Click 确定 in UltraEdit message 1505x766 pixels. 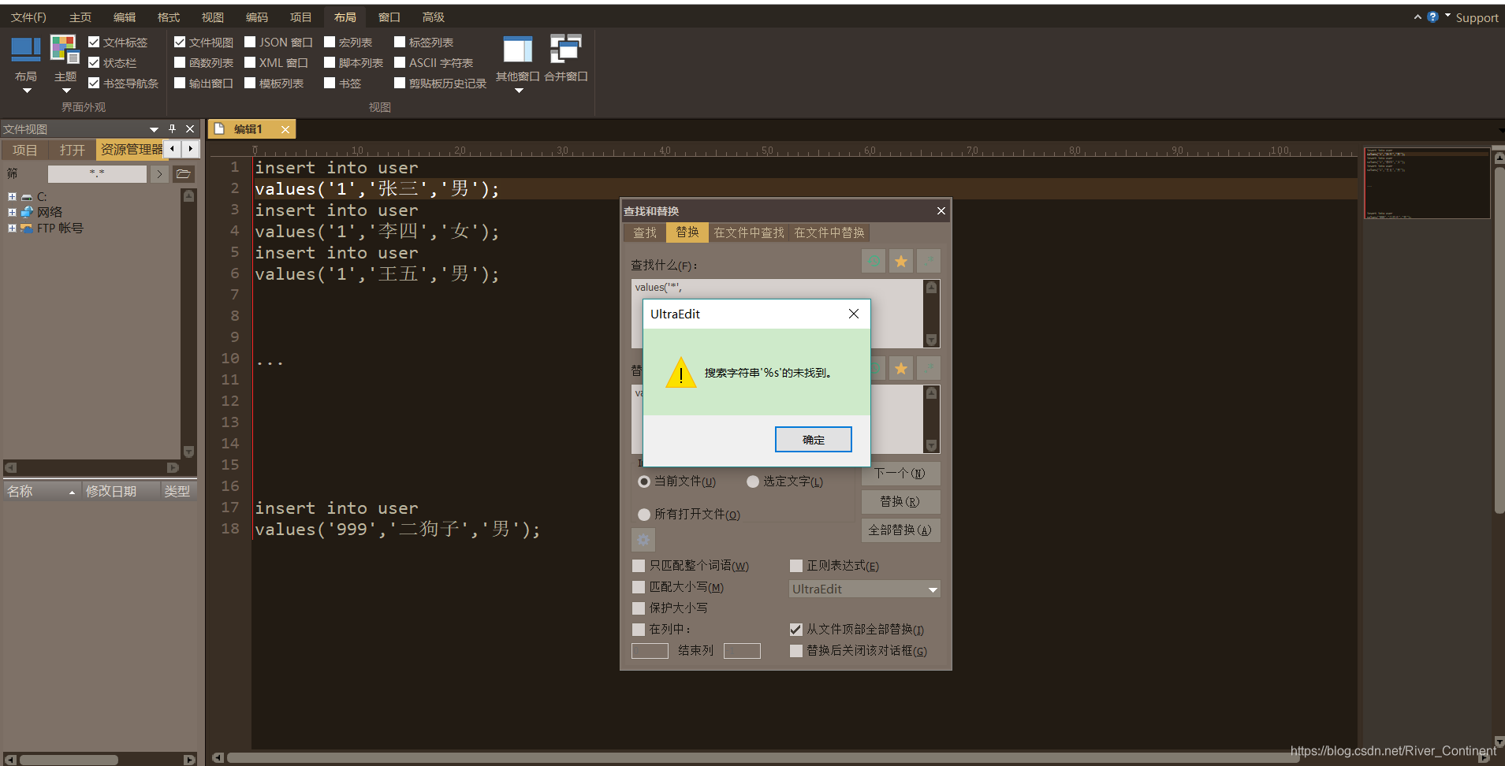[814, 440]
